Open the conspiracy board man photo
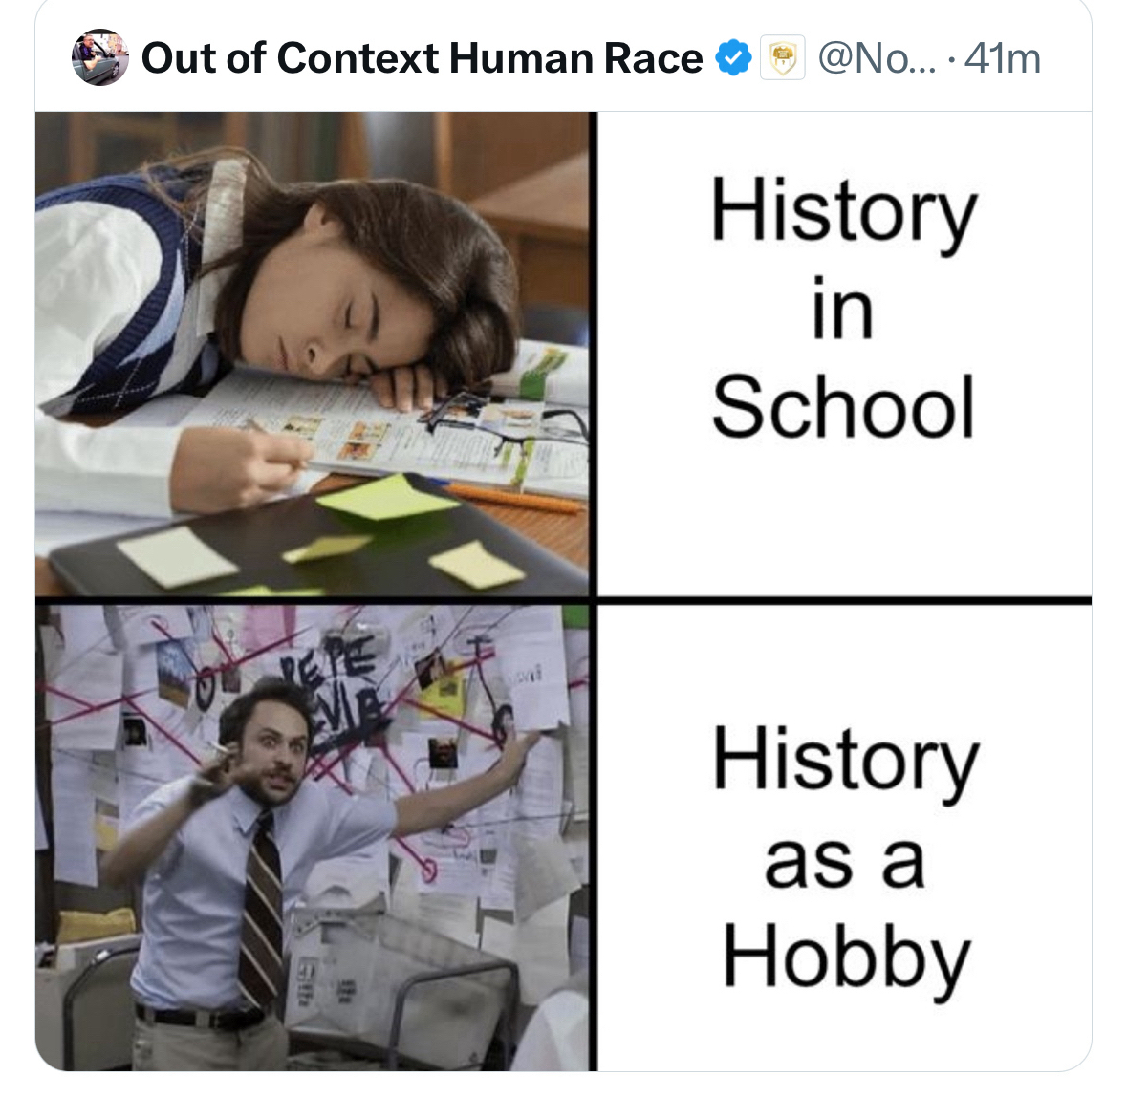The image size is (1127, 1097). point(312,836)
